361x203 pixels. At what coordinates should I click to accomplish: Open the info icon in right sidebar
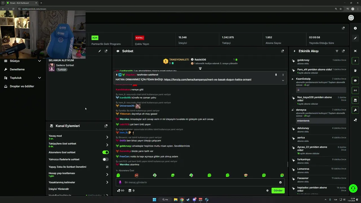point(355,28)
